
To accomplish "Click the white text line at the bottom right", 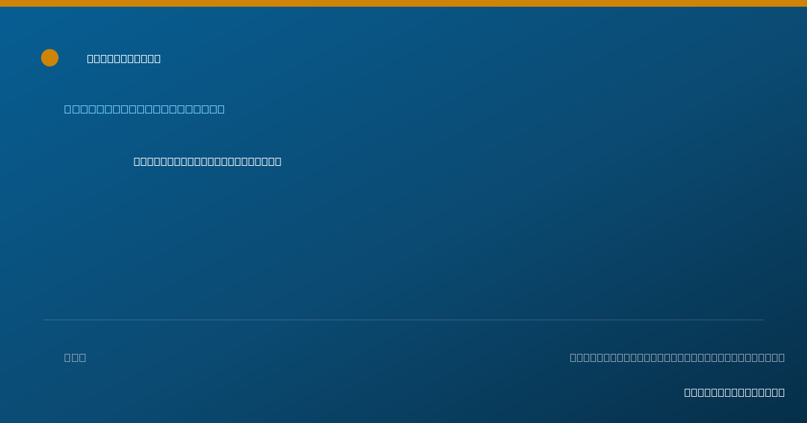I will [x=734, y=392].
